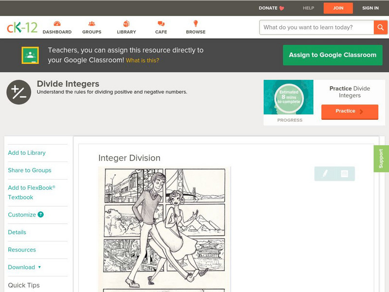Click the 'What is this?' link
Viewport: 389px width, 292px height.
pos(142,60)
